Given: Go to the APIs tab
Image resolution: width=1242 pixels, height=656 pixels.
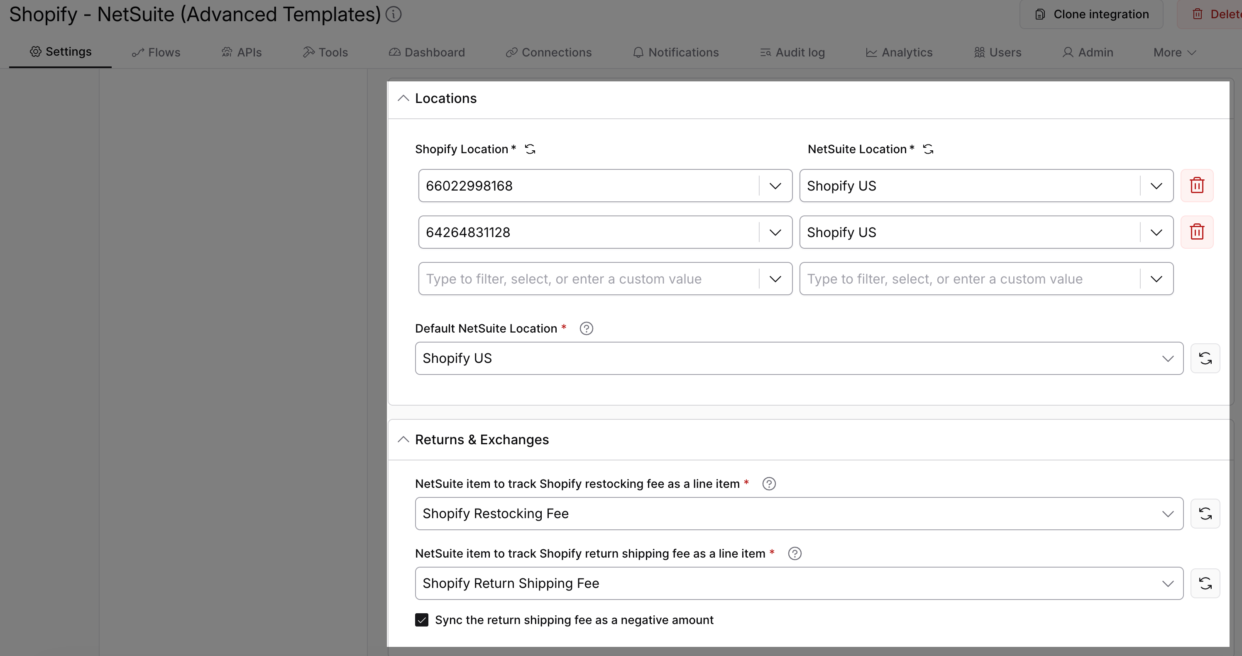Looking at the screenshot, I should (x=241, y=53).
